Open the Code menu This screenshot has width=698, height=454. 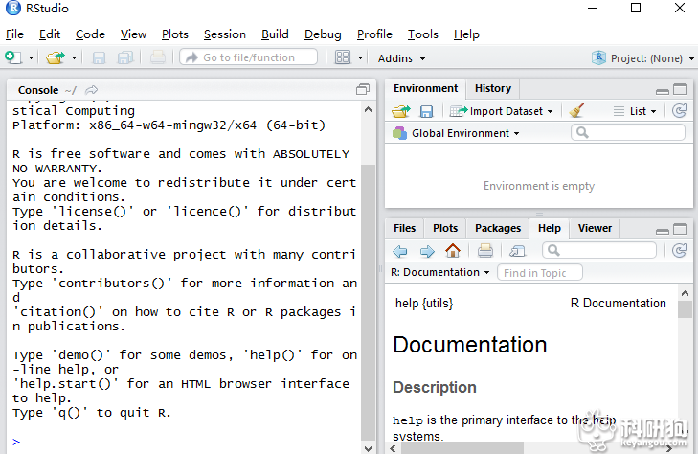pyautogui.click(x=90, y=34)
